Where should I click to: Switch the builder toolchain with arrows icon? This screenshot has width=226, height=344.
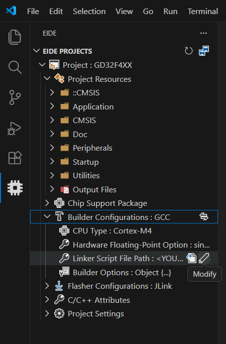[x=204, y=216]
